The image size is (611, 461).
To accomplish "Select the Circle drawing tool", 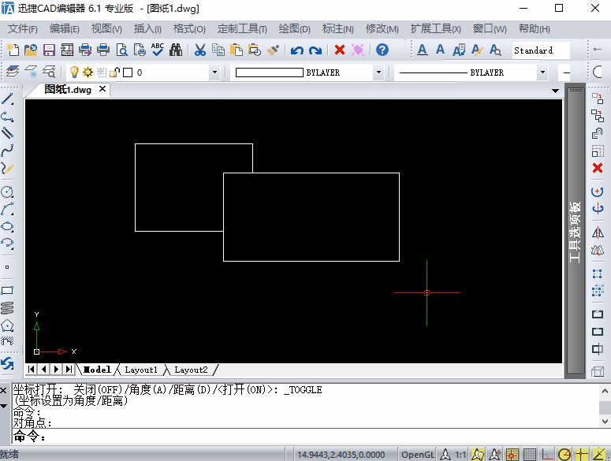I will (7, 191).
